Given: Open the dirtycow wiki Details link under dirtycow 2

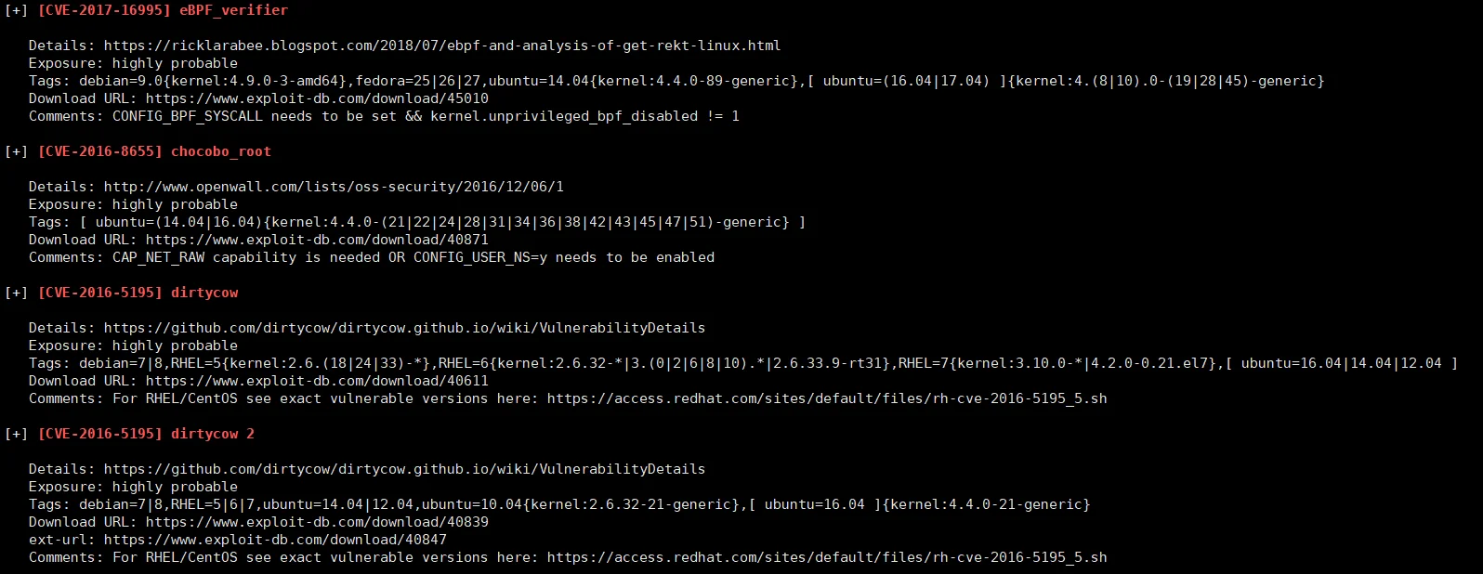Looking at the screenshot, I should pos(404,469).
